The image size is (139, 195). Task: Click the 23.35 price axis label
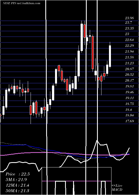129,28
